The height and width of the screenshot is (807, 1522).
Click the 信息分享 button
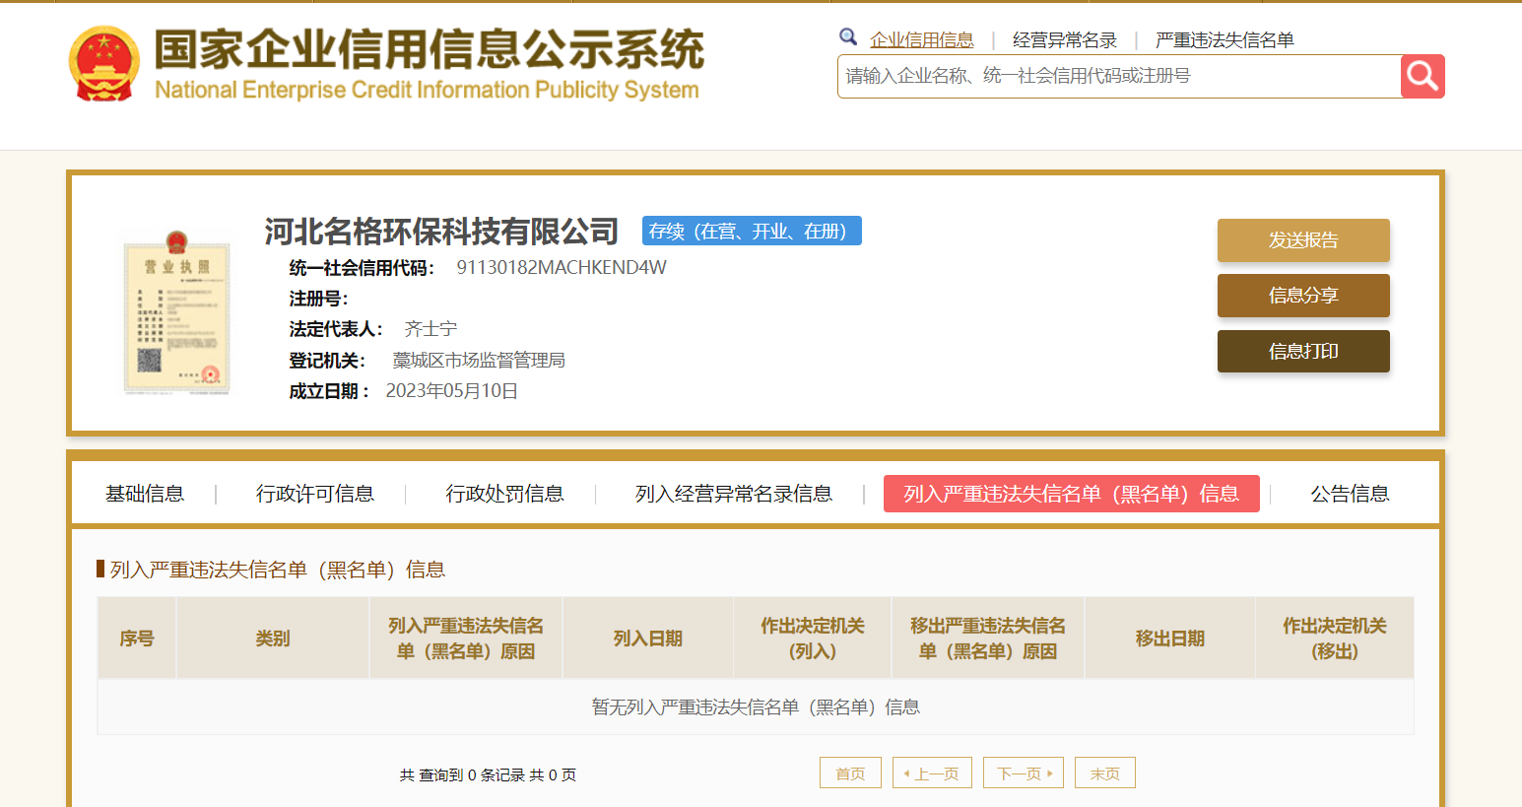1303,296
